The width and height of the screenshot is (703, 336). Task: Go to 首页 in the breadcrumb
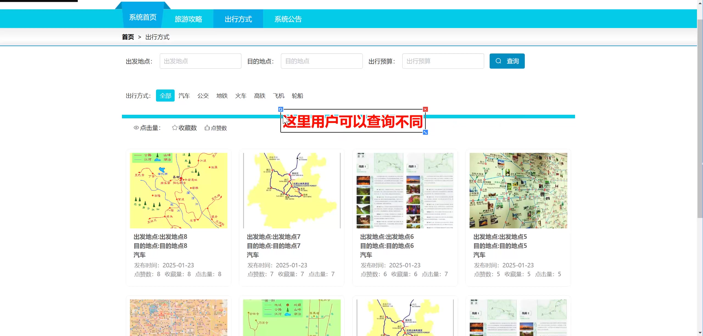[128, 37]
